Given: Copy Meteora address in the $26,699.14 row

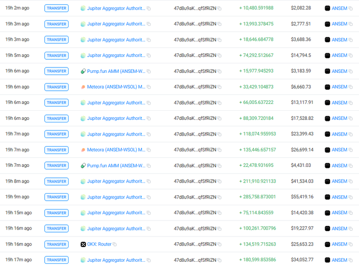Looking at the screenshot, I should click(148, 150).
